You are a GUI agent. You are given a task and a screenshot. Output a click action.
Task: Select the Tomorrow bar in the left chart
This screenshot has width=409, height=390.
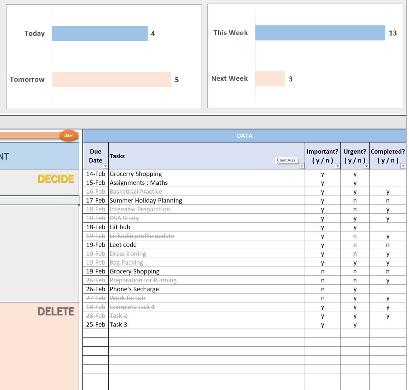click(x=111, y=79)
